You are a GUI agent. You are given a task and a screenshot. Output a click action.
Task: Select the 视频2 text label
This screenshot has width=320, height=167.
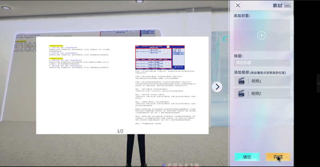tap(256, 94)
